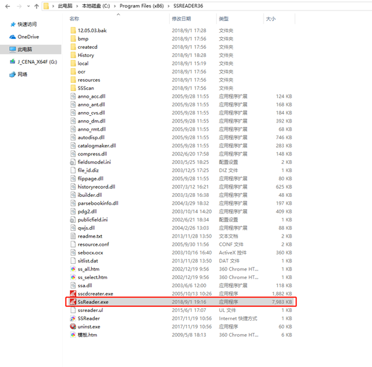Select file name catalogmaker.dll
372x367 pixels.
(x=97, y=145)
